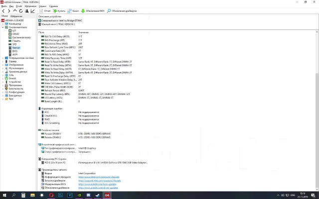Expand the Компьютер tree node
The height and width of the screenshot is (199, 319).
tap(2, 24)
